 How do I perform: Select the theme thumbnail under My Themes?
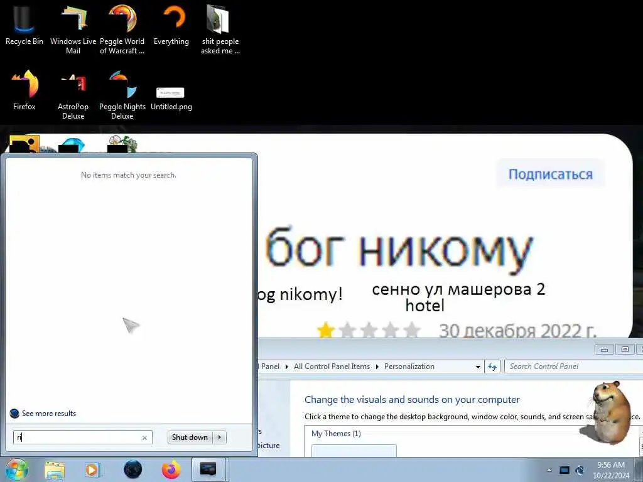(x=354, y=451)
